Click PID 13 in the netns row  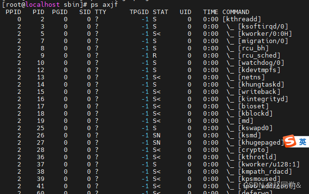(x=41, y=77)
